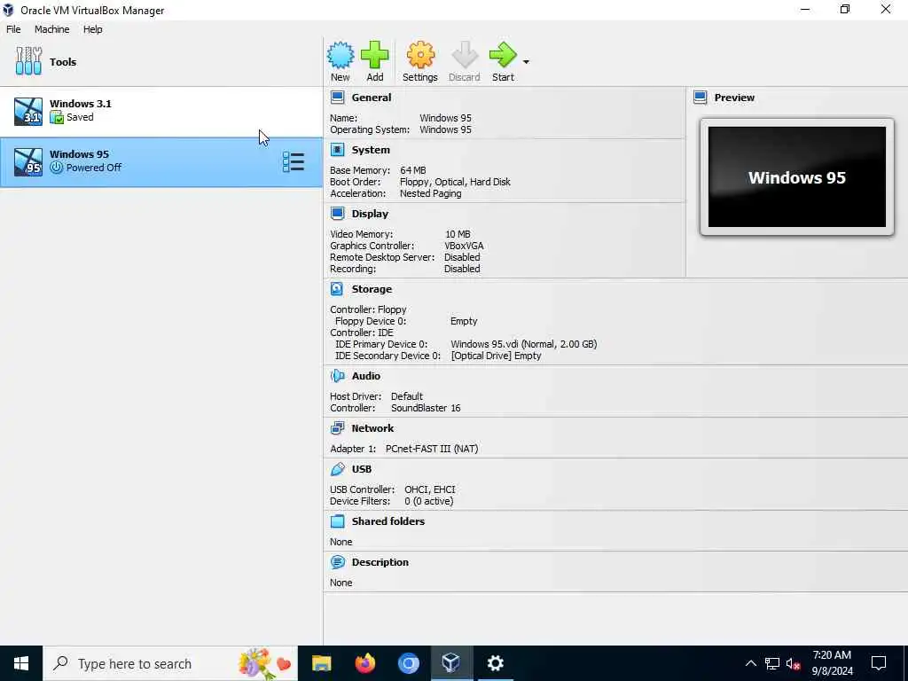Open the Start button dropdown arrow
Viewport: 908px width, 681px height.
coord(526,62)
